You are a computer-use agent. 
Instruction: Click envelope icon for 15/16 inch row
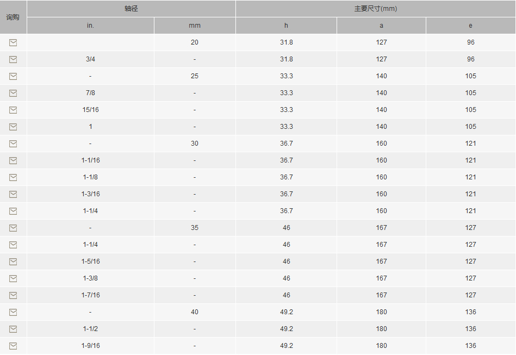tap(13, 110)
